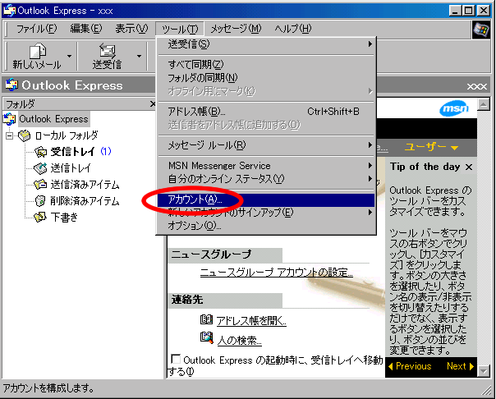Collapse the ローカル フォルダ tree node

pos(10,136)
